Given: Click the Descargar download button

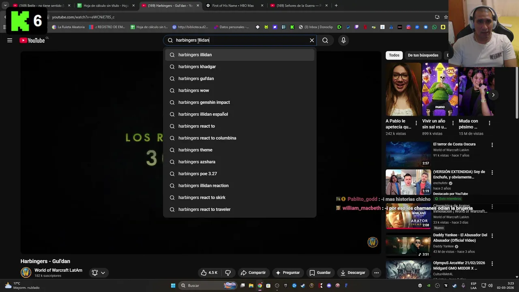Looking at the screenshot, I should (353, 273).
